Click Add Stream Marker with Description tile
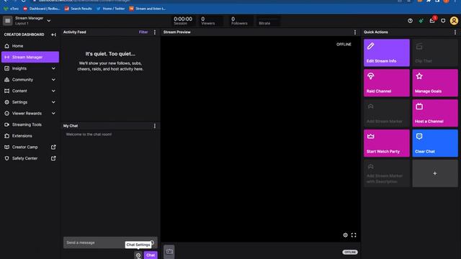Image resolution: width=461 pixels, height=259 pixels. click(387, 173)
